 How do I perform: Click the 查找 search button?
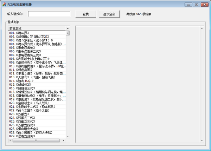[x=85, y=14]
